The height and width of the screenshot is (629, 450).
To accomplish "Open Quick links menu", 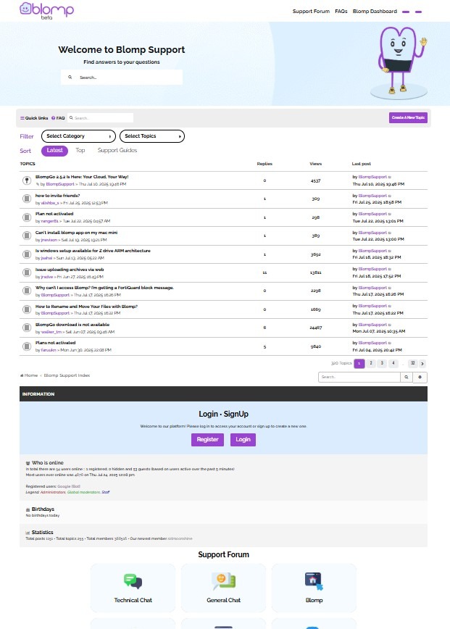I will coord(34,118).
